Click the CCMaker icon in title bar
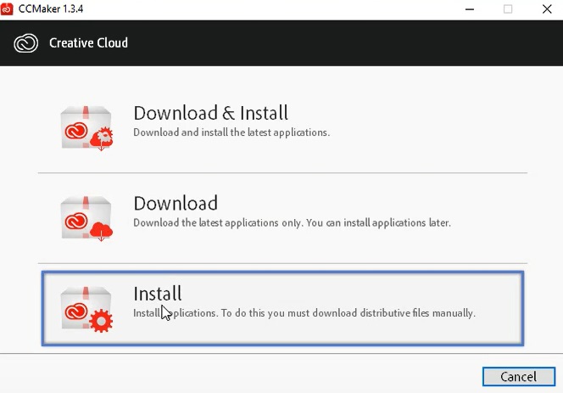This screenshot has width=563, height=393. [x=8, y=8]
